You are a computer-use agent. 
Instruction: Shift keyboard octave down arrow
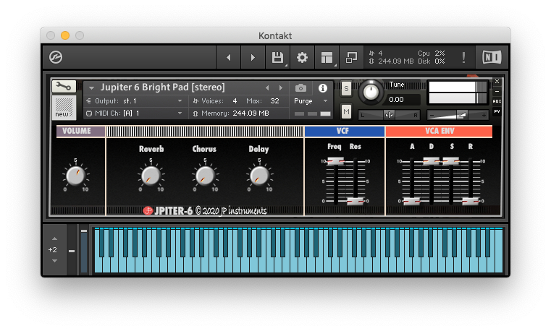click(x=54, y=261)
